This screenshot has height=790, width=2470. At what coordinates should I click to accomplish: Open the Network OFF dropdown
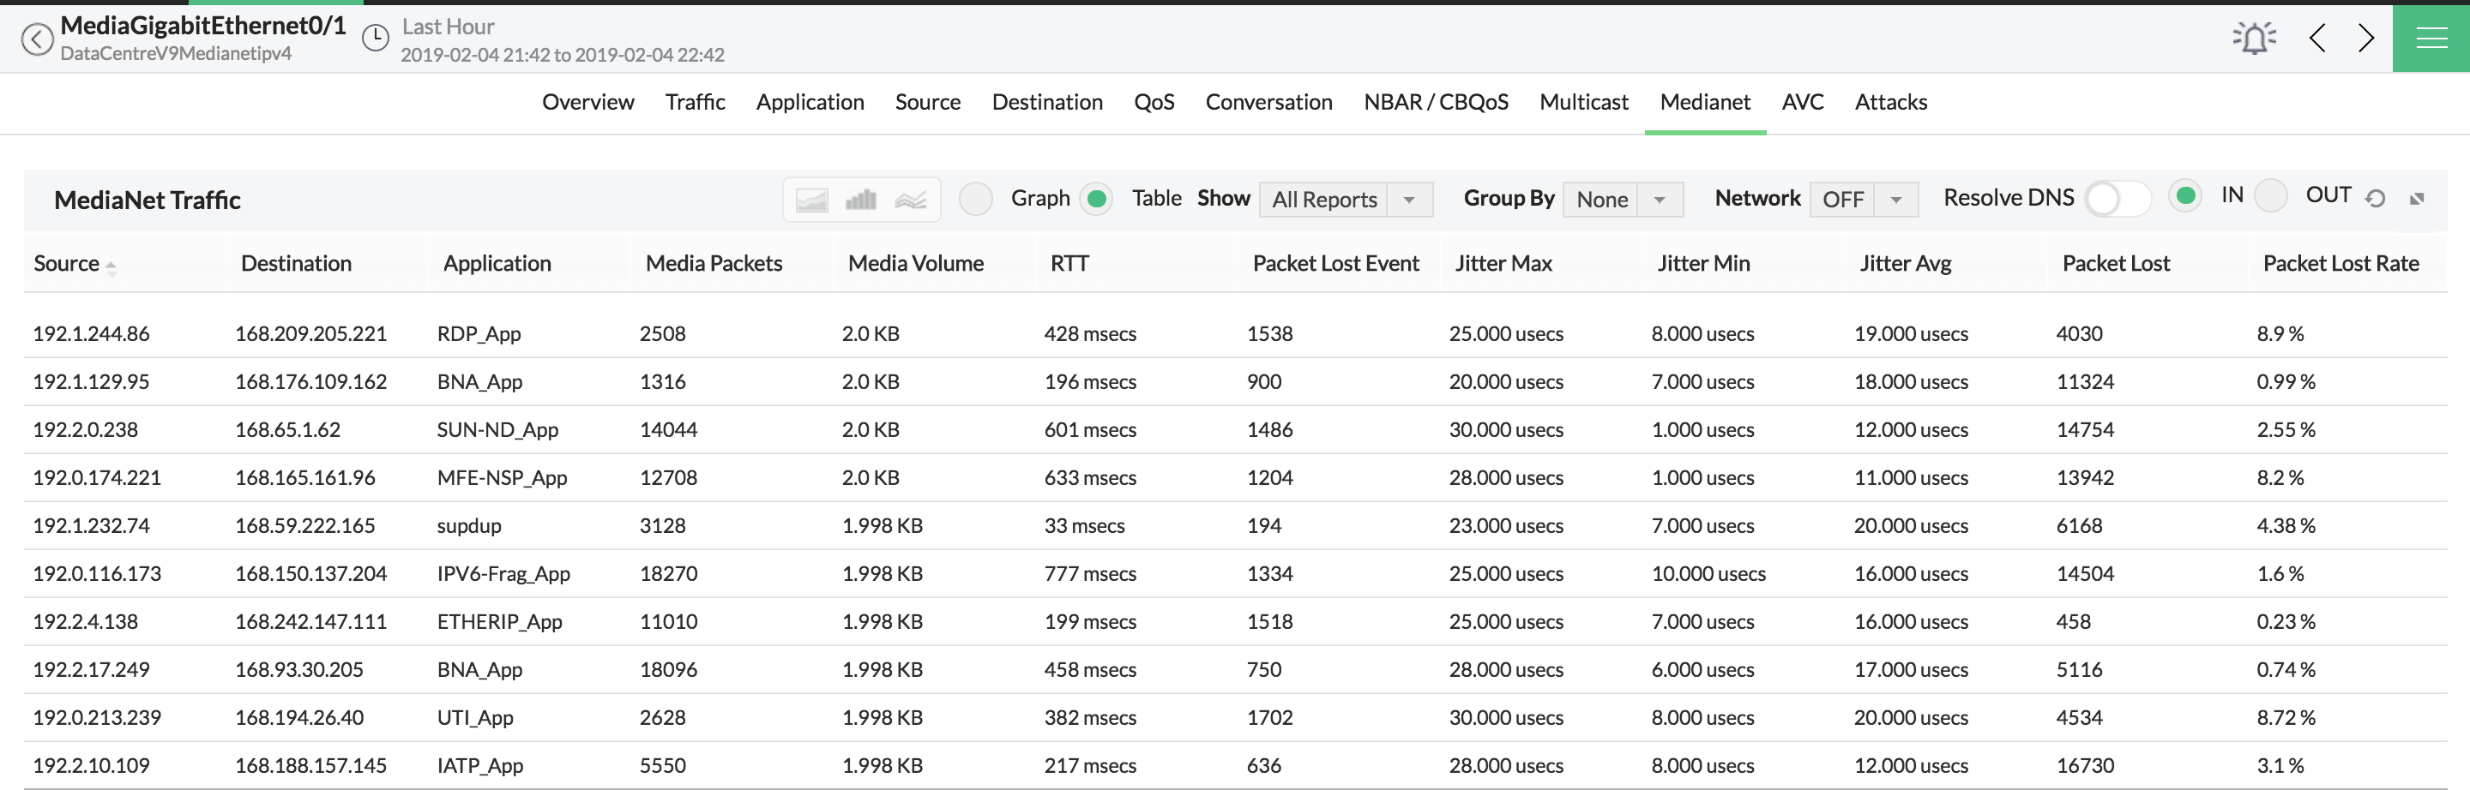coord(1863,199)
